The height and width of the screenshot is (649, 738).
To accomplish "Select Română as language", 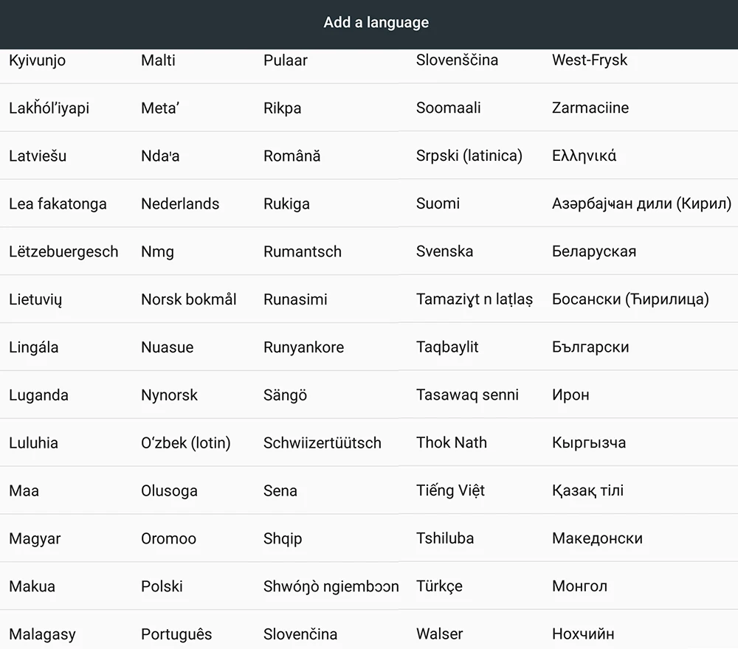I will coord(292,156).
